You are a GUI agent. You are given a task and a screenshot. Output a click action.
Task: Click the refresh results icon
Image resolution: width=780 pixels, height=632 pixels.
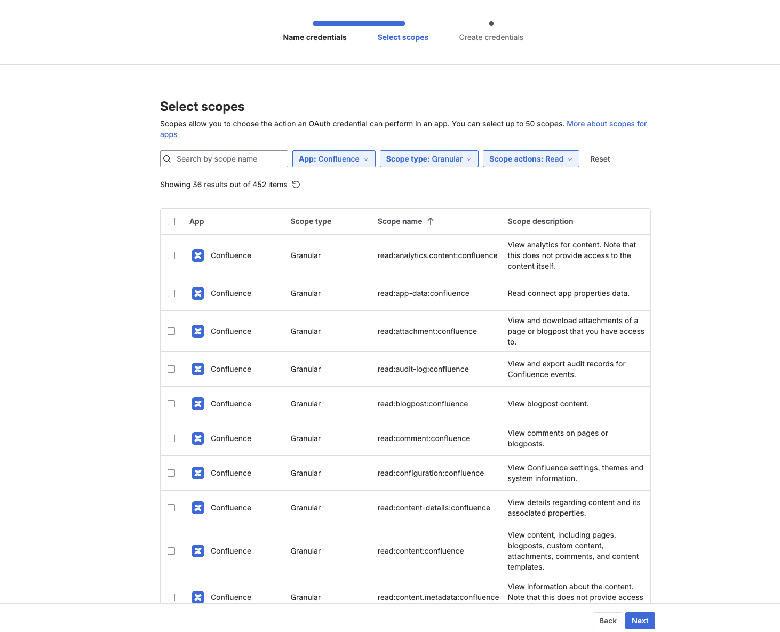tap(296, 185)
